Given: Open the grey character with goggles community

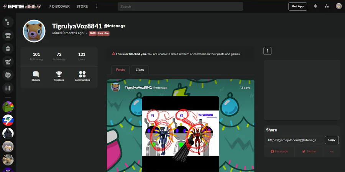Looking at the screenshot, I should [x=8, y=147].
